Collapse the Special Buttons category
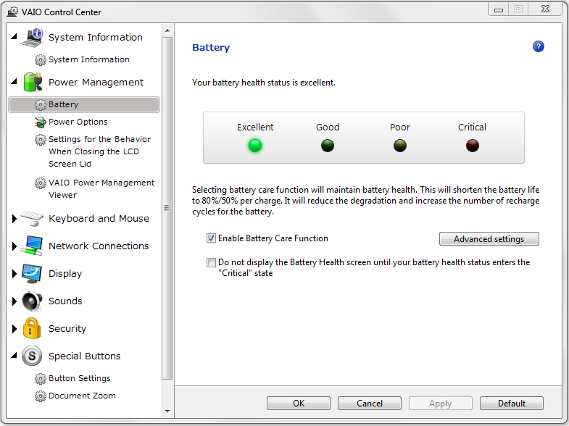This screenshot has height=426, width=569. click(14, 355)
